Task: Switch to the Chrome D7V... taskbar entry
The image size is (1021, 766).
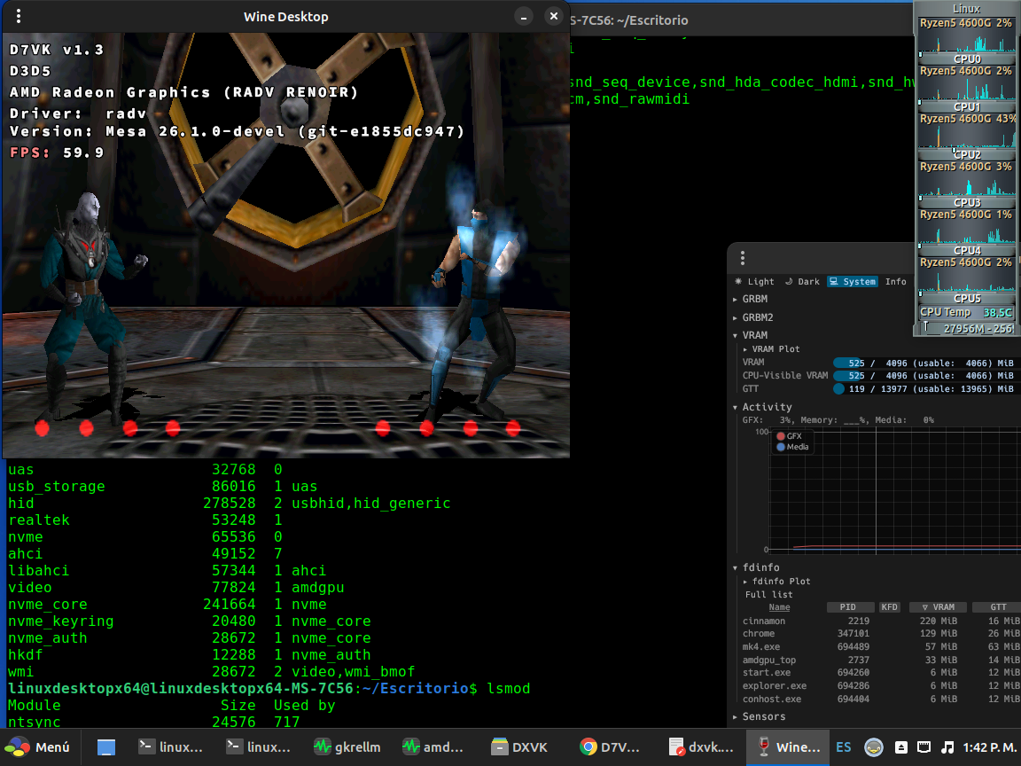Action: [x=610, y=747]
